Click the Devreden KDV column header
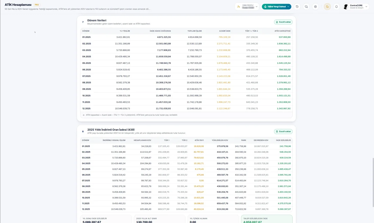The width and height of the screenshot is (374, 223). point(261,140)
